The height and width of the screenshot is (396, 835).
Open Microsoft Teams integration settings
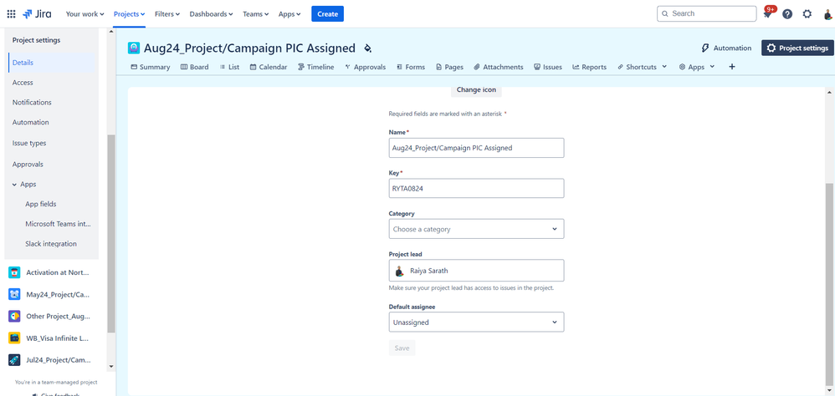pyautogui.click(x=59, y=224)
